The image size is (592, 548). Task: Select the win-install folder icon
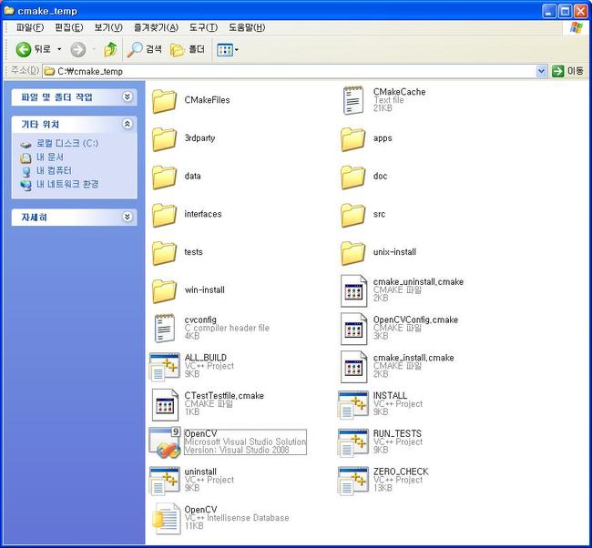pos(164,291)
